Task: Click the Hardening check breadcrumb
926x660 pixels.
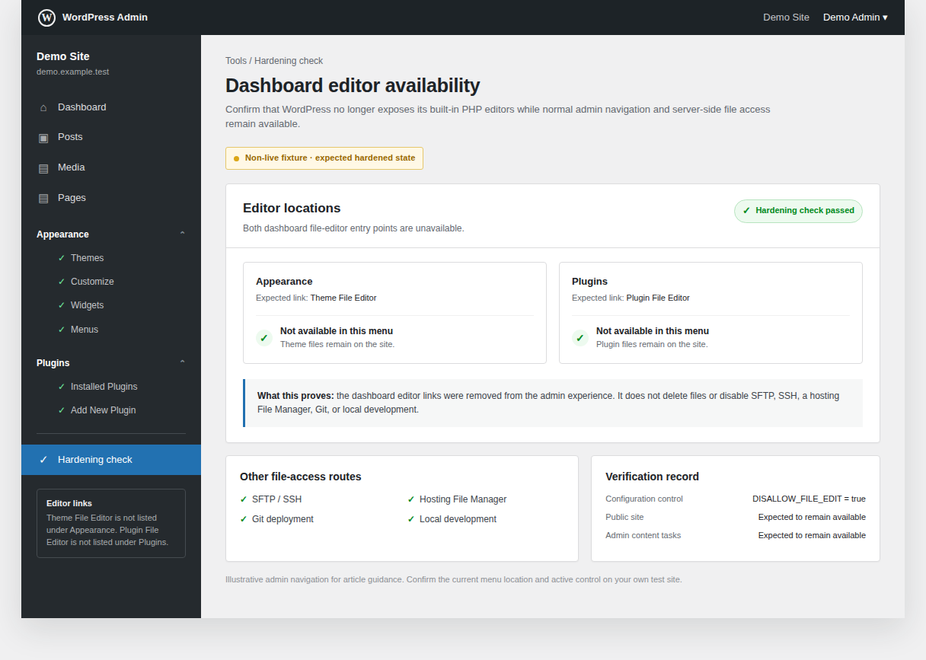Action: [289, 61]
